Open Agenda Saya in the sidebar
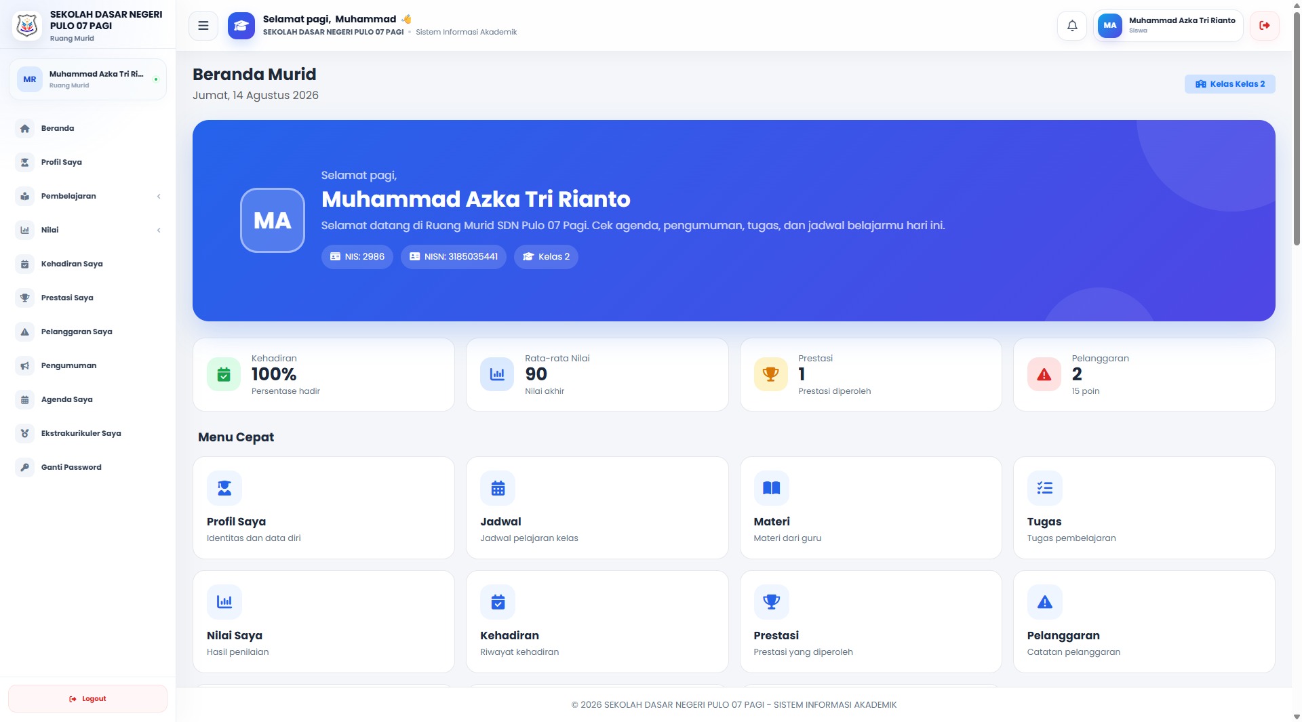 [87, 399]
